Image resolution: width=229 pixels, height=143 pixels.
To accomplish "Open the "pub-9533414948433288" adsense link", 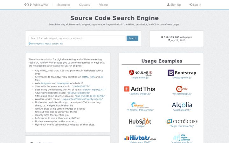I will [90, 96].
